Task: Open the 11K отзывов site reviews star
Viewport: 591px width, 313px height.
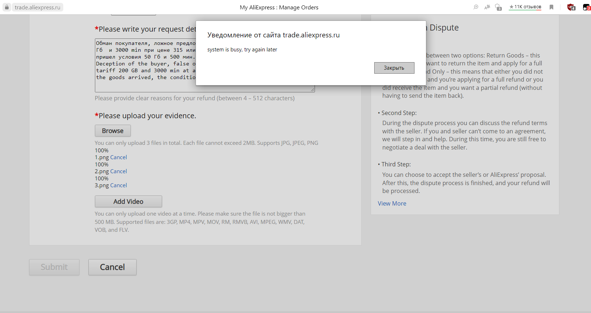Action: (525, 7)
